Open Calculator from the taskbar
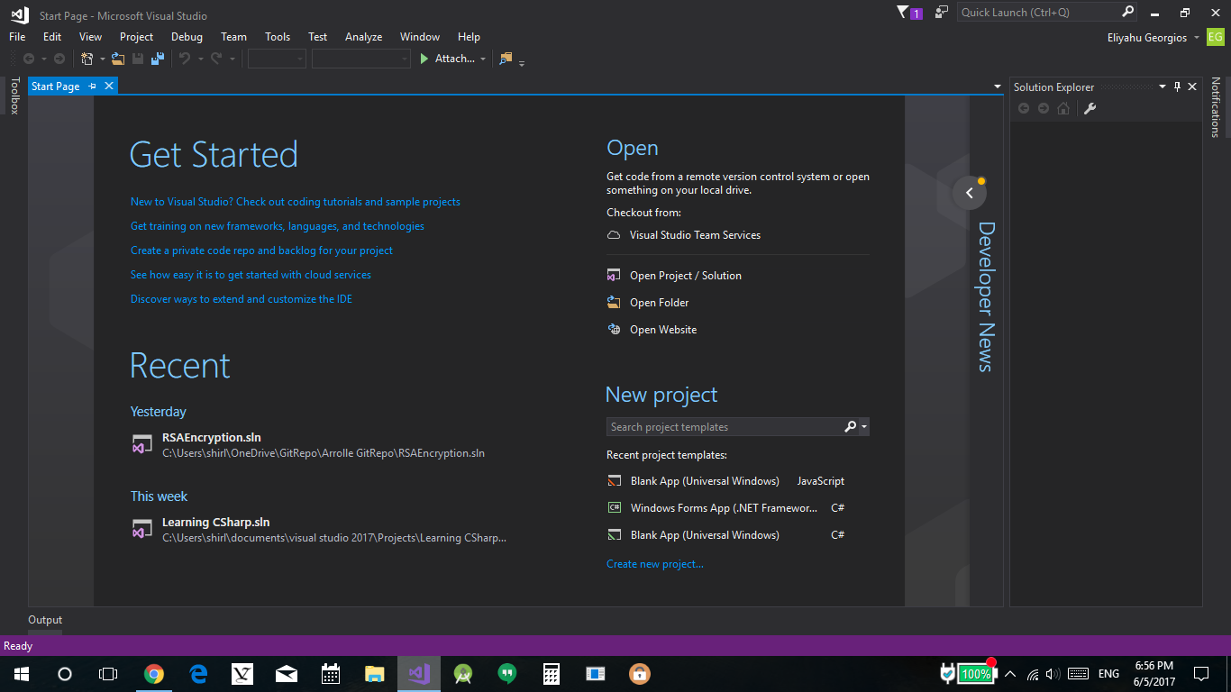This screenshot has height=692, width=1231. (x=552, y=674)
